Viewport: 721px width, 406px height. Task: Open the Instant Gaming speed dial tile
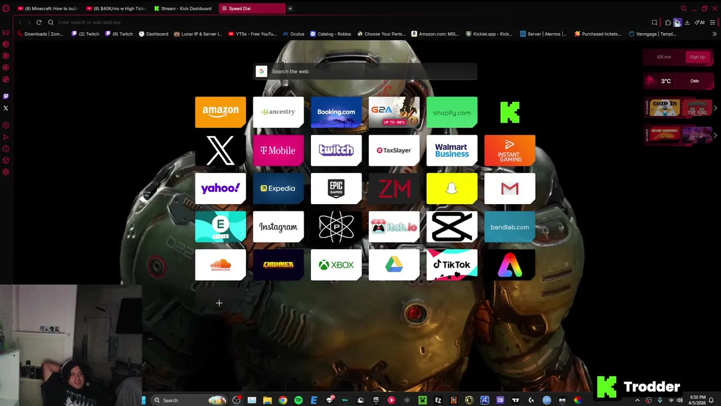(x=510, y=151)
